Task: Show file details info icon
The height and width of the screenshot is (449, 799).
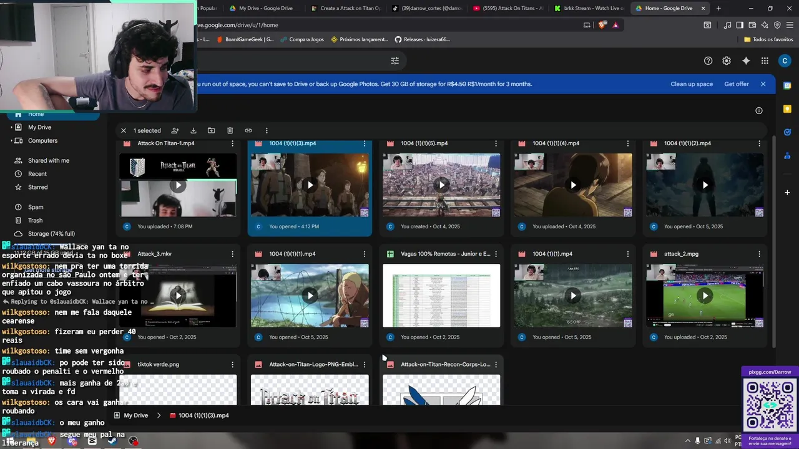Action: (x=759, y=110)
